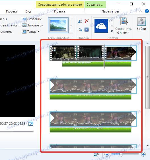
Task: Collapse the ribbon with the chevron
Action: (141, 11)
